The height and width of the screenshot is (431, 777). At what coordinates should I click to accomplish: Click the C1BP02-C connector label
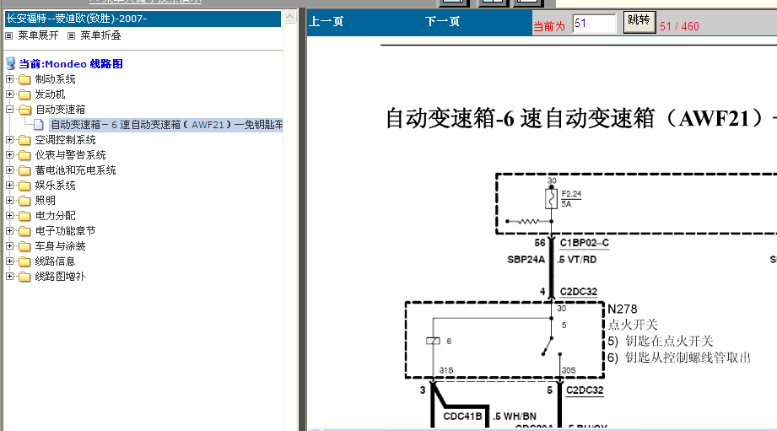click(x=585, y=243)
